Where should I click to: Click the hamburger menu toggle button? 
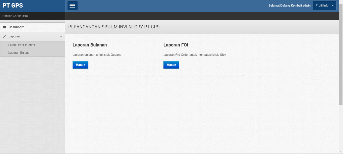click(73, 6)
